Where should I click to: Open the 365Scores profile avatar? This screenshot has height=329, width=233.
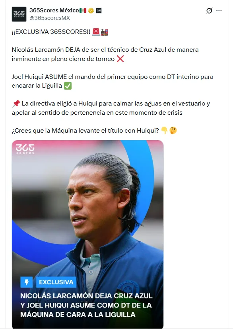click(x=19, y=14)
